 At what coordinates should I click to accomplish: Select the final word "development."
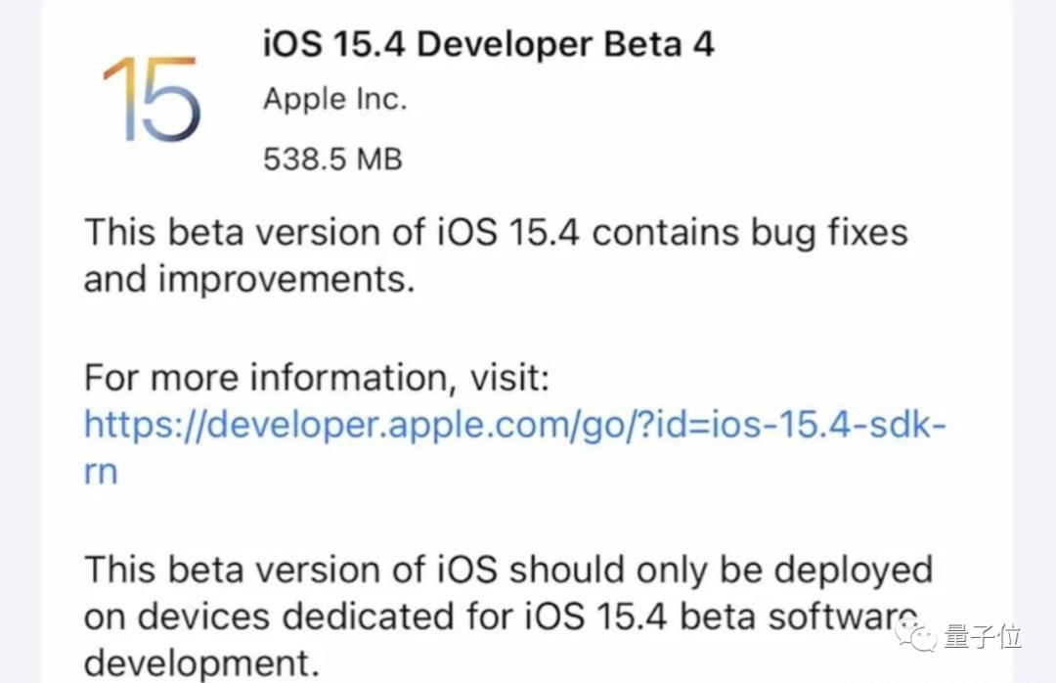click(201, 664)
